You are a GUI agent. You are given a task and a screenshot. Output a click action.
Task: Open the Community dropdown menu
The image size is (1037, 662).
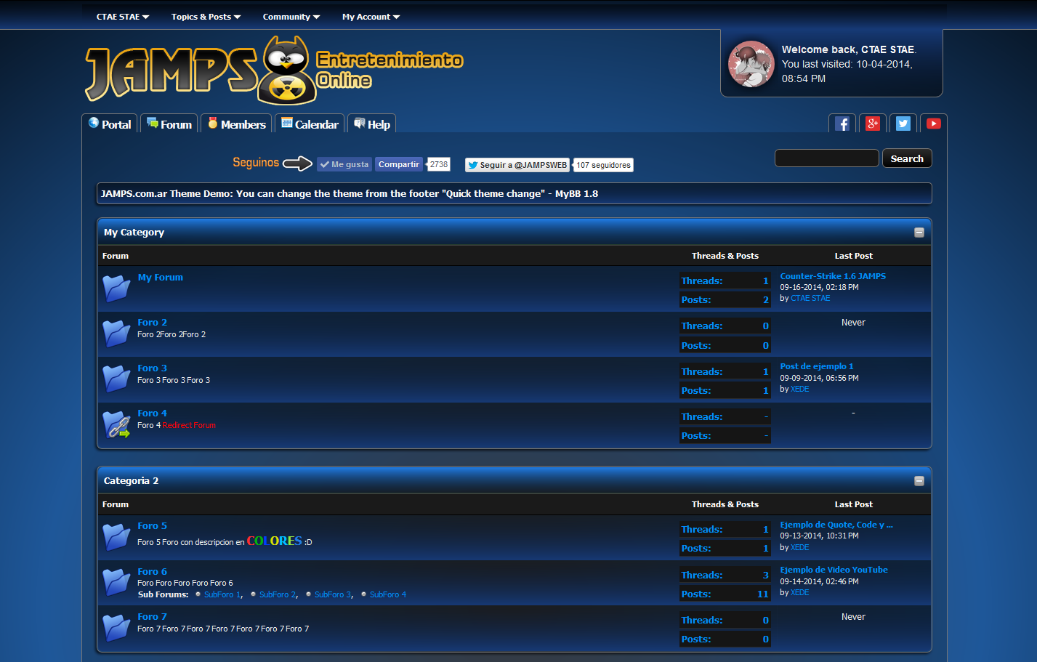(x=291, y=17)
